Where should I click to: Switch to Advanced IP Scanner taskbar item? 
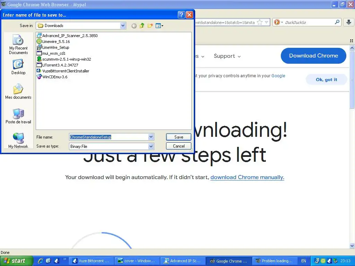click(183, 261)
